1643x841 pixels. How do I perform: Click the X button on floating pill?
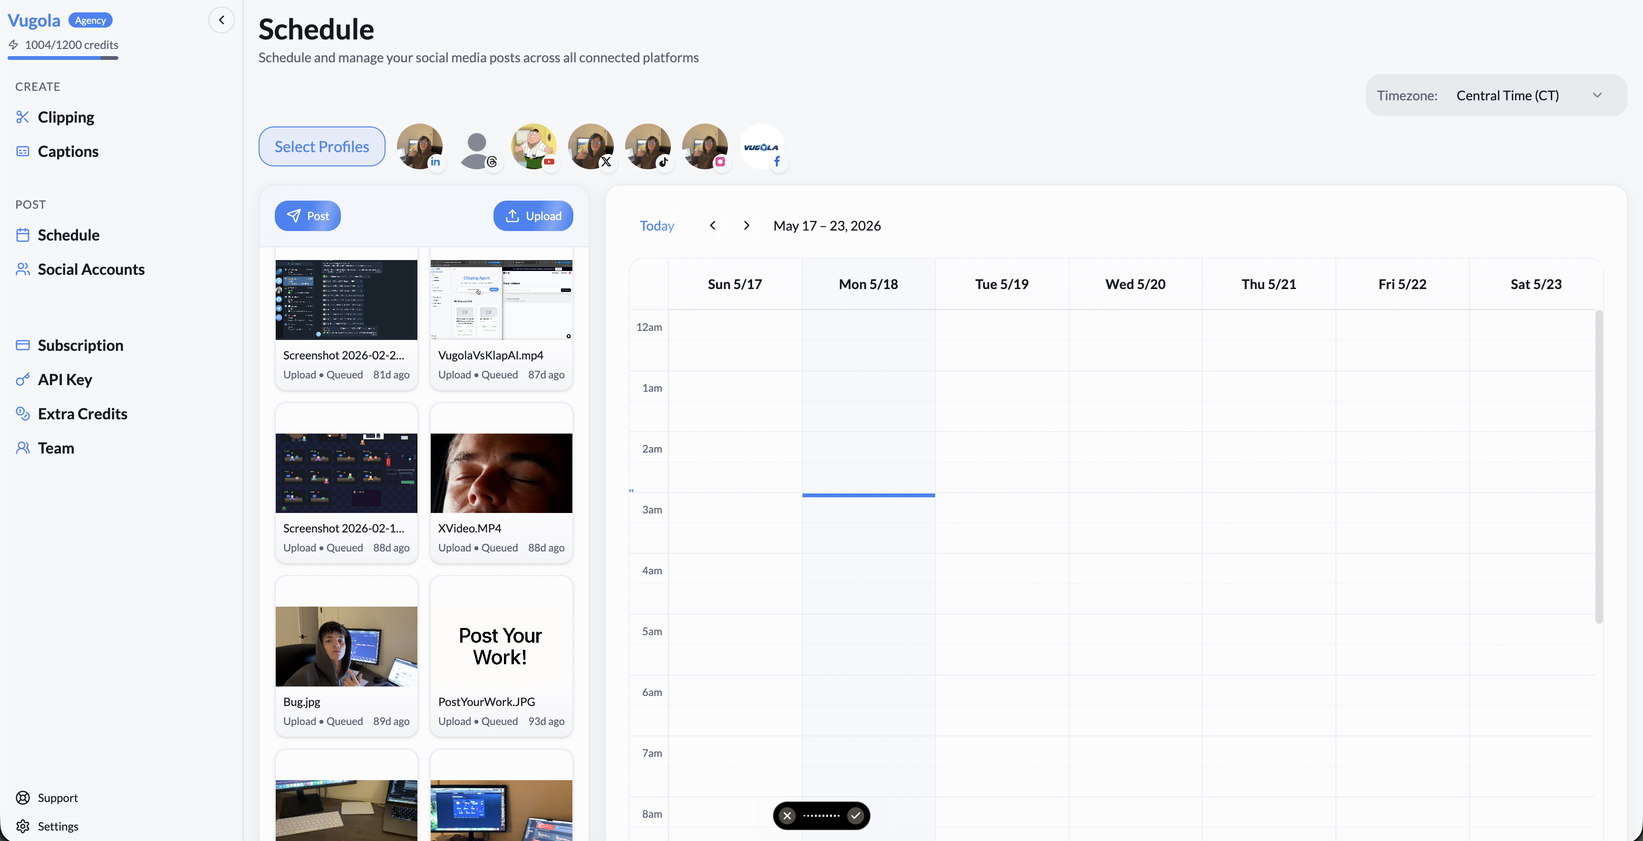coord(787,815)
